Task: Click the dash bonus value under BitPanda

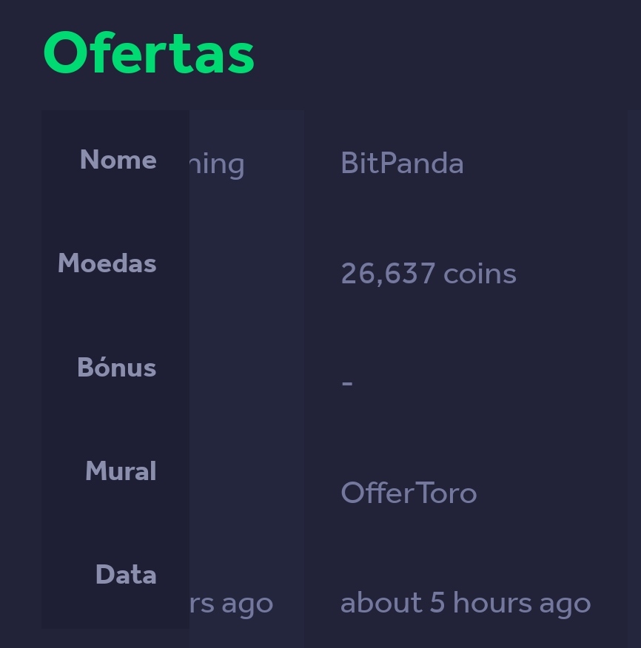Action: click(347, 383)
